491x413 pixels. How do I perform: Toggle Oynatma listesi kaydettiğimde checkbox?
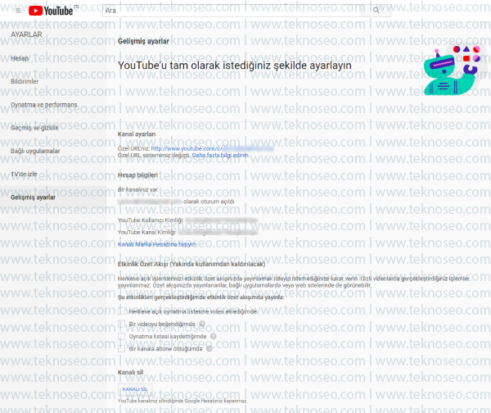coord(121,337)
